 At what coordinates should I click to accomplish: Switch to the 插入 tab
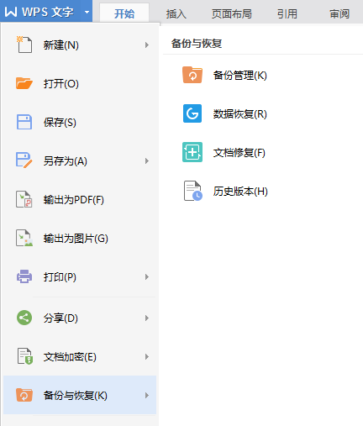pos(176,13)
